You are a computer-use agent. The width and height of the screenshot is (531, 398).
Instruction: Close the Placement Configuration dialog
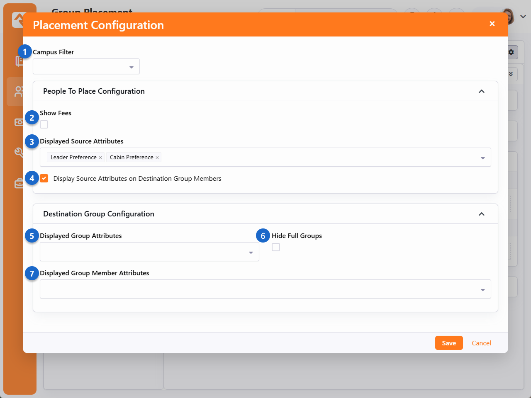tap(492, 24)
